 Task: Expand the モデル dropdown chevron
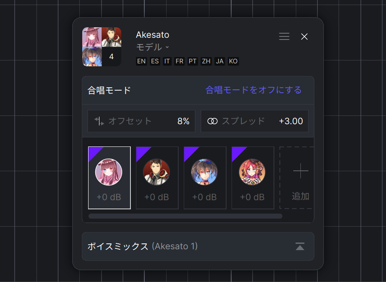167,47
